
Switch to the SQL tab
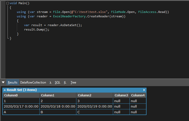[57, 82]
